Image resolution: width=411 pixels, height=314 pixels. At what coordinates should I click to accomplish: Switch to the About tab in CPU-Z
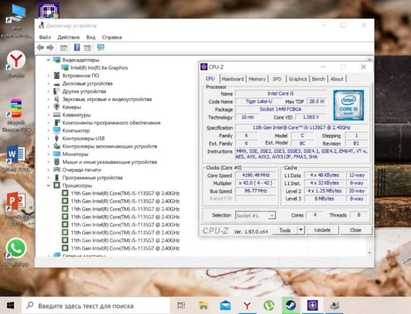[337, 79]
